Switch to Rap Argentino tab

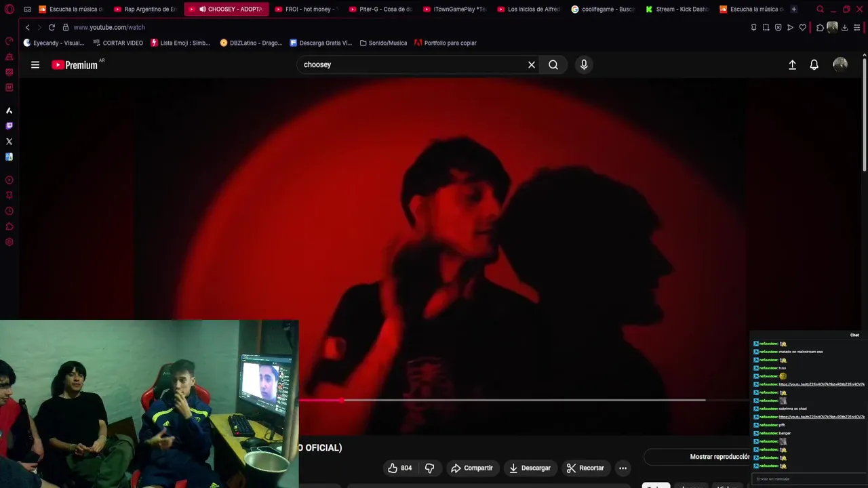145,9
